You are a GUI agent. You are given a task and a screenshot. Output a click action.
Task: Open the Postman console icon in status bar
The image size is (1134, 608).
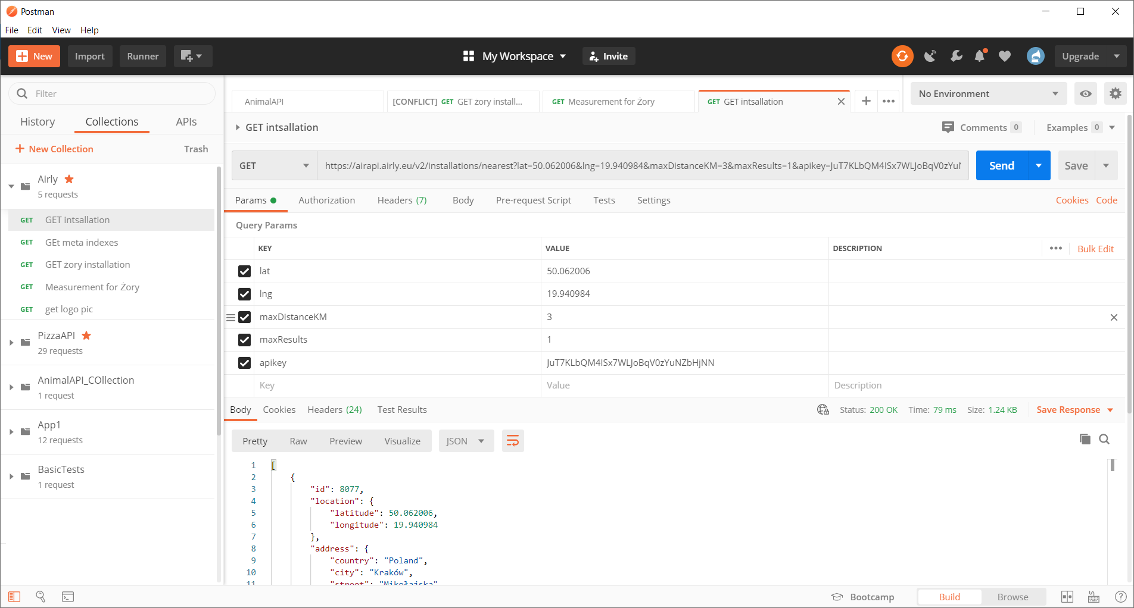pyautogui.click(x=68, y=596)
